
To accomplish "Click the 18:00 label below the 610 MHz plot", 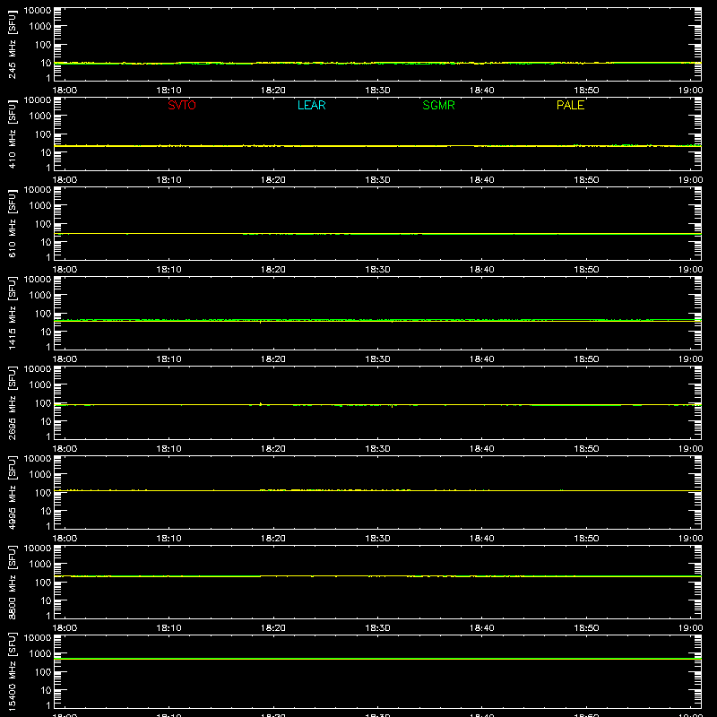I will [65, 270].
